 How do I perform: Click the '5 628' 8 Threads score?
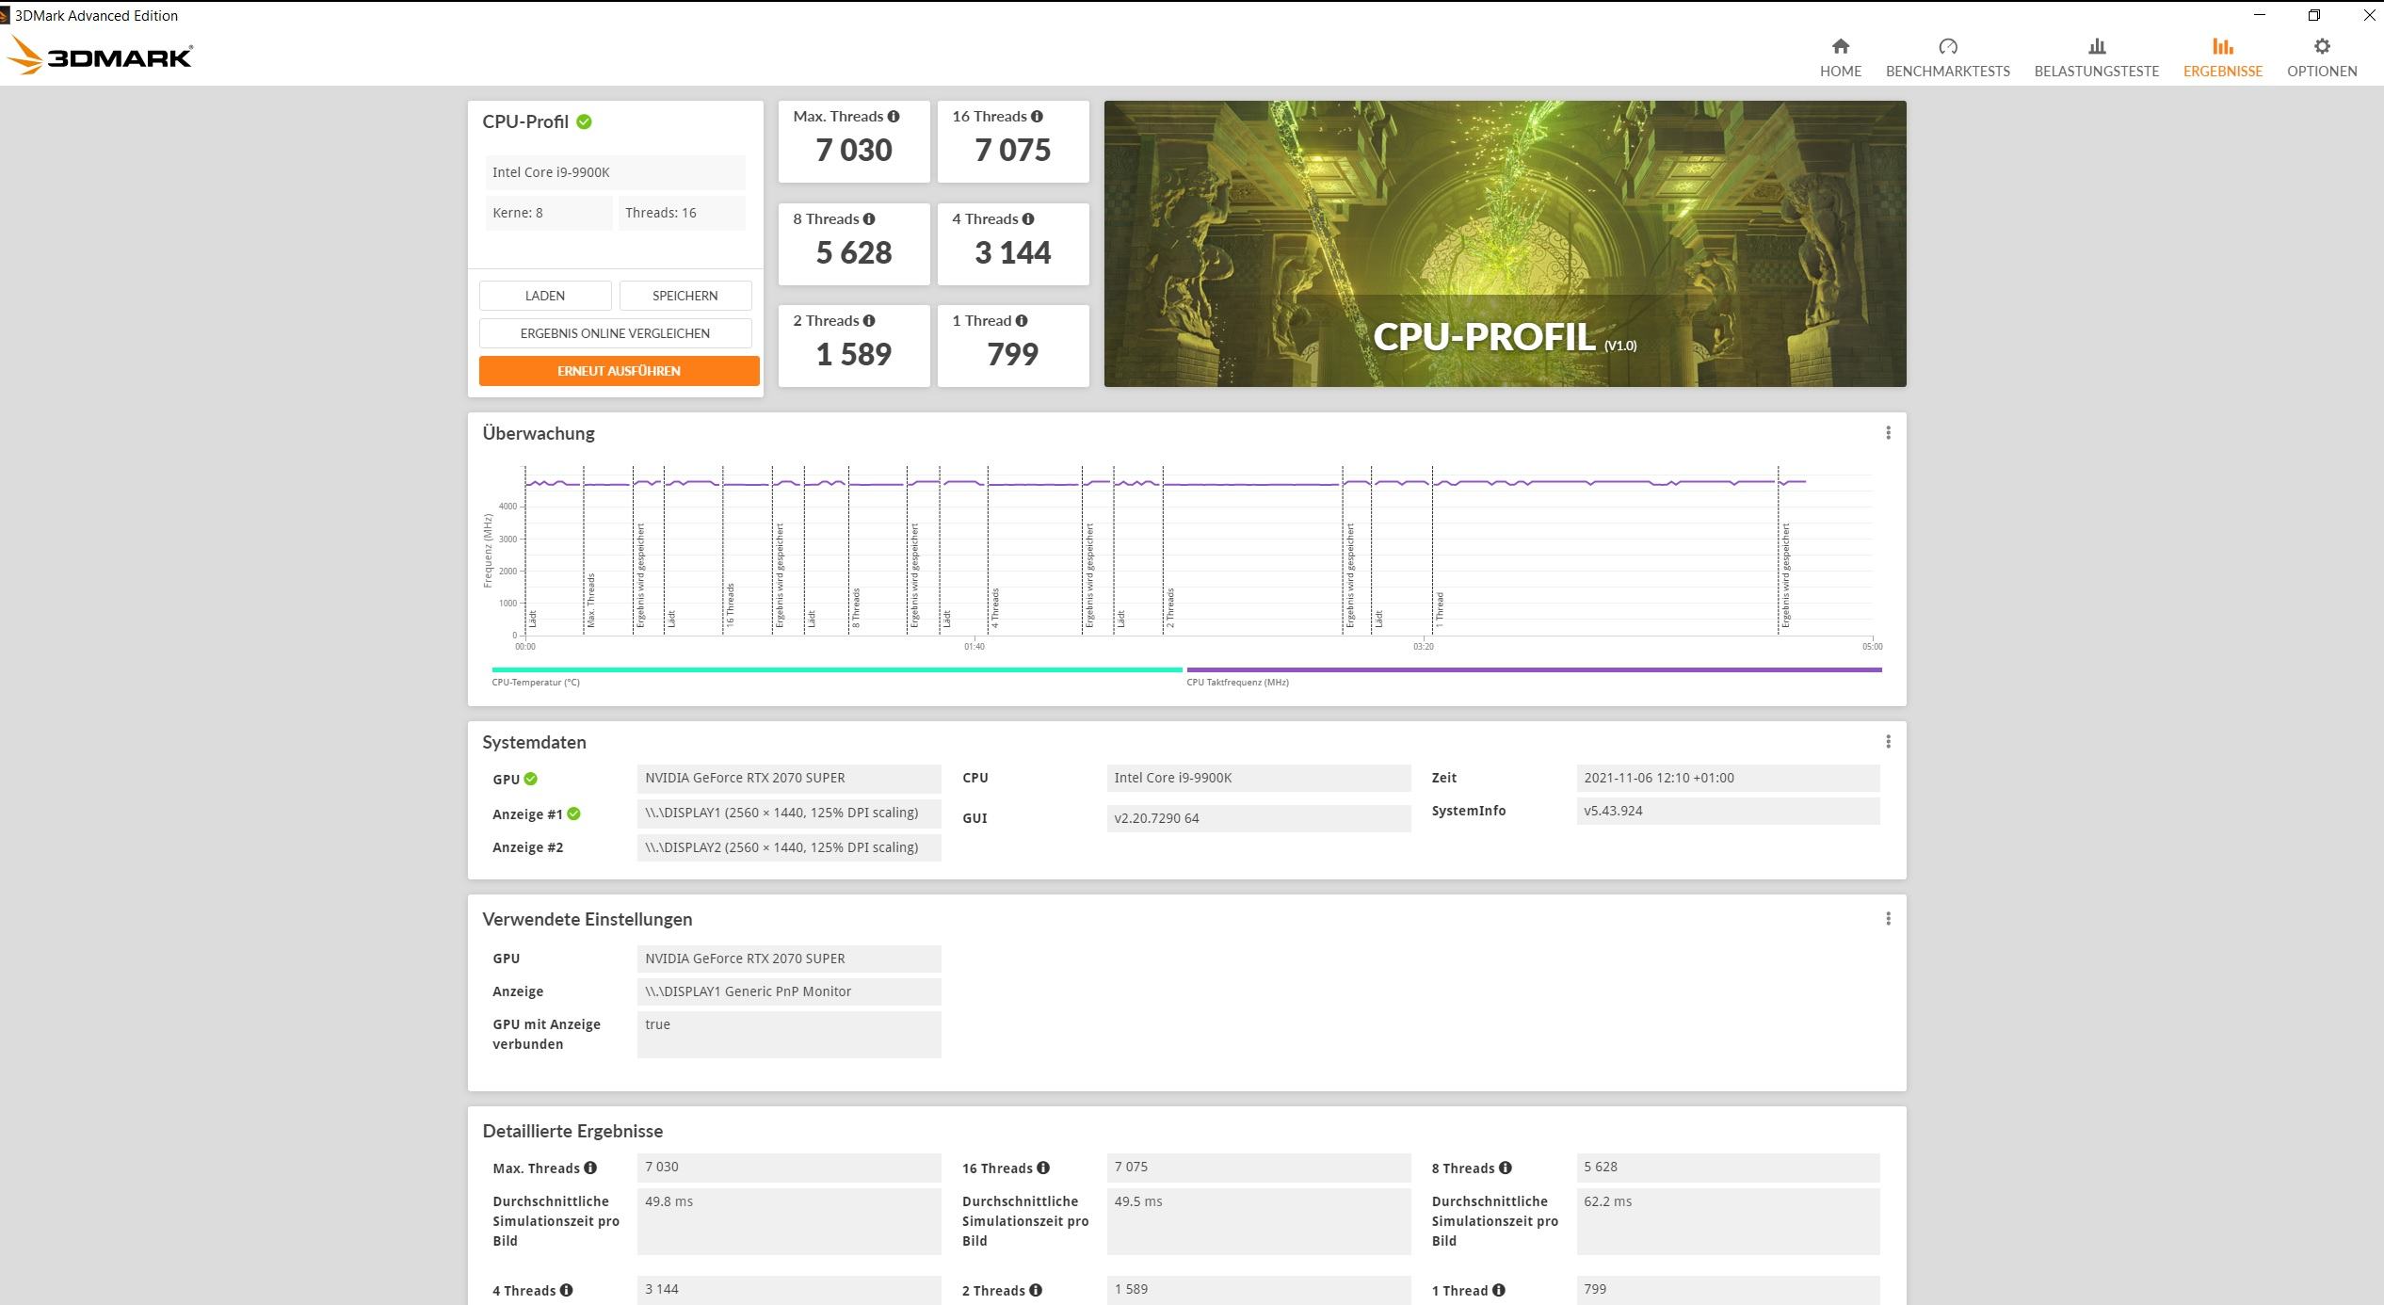click(x=854, y=252)
